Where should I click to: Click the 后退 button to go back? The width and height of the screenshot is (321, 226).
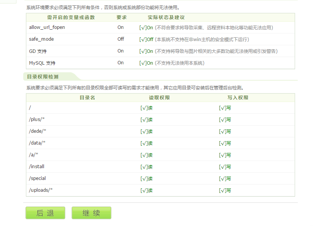(45, 213)
